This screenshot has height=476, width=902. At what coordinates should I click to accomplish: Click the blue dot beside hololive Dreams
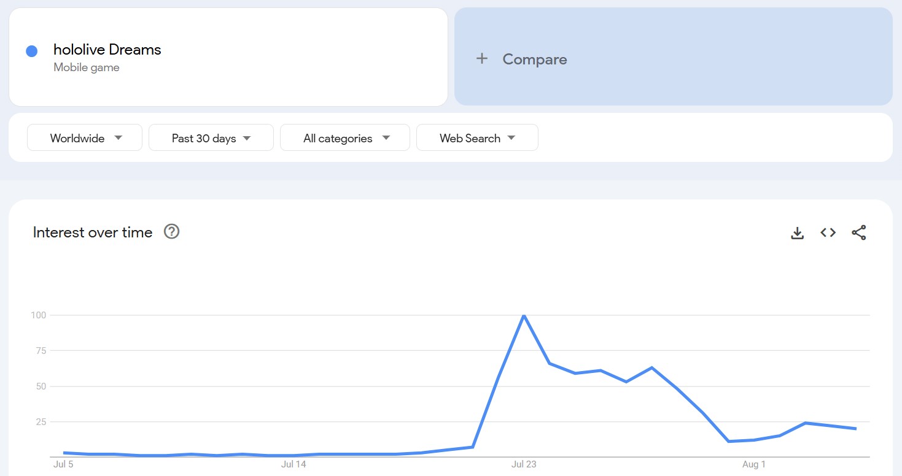point(32,52)
